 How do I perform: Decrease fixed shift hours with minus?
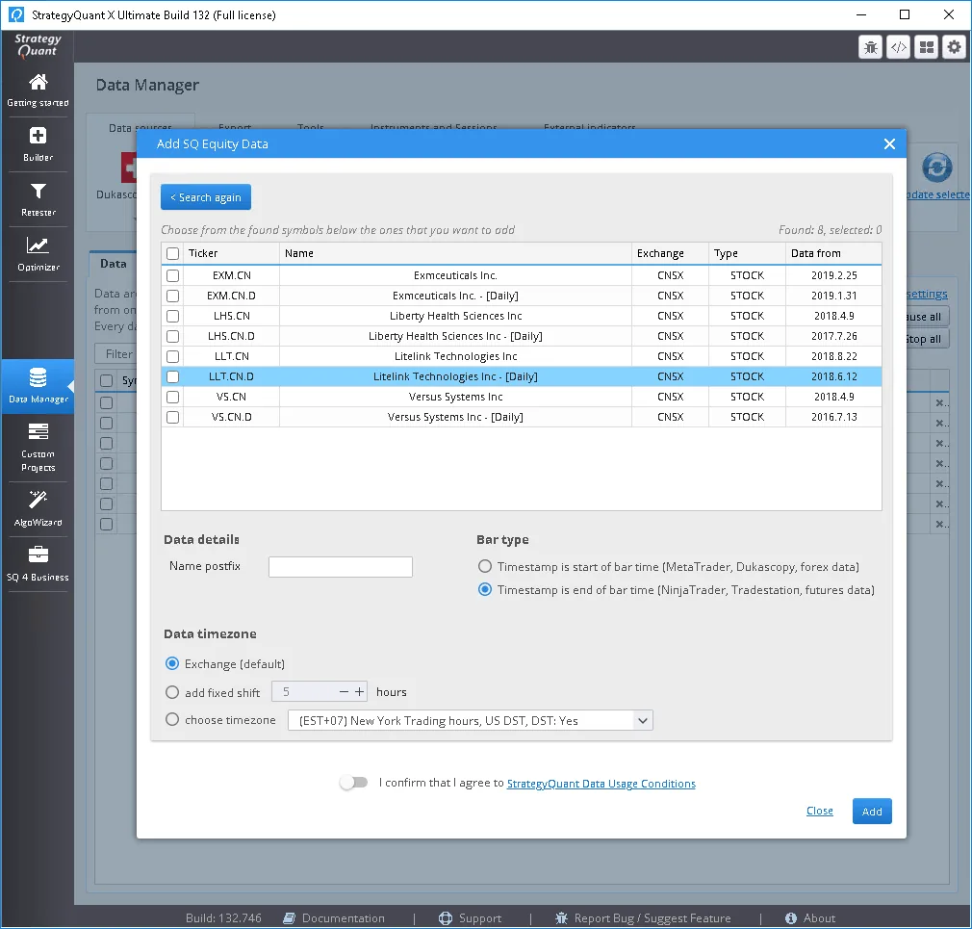(x=344, y=691)
